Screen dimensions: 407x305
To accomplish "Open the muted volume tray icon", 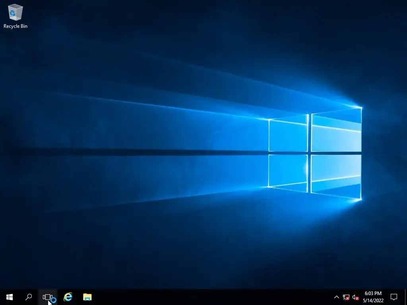I will pyautogui.click(x=355, y=297).
